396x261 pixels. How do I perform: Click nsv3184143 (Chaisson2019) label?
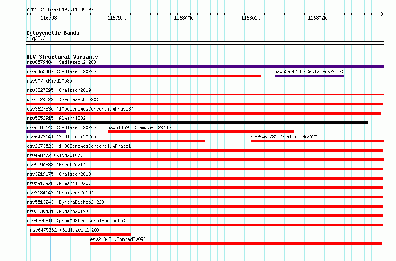coord(60,193)
